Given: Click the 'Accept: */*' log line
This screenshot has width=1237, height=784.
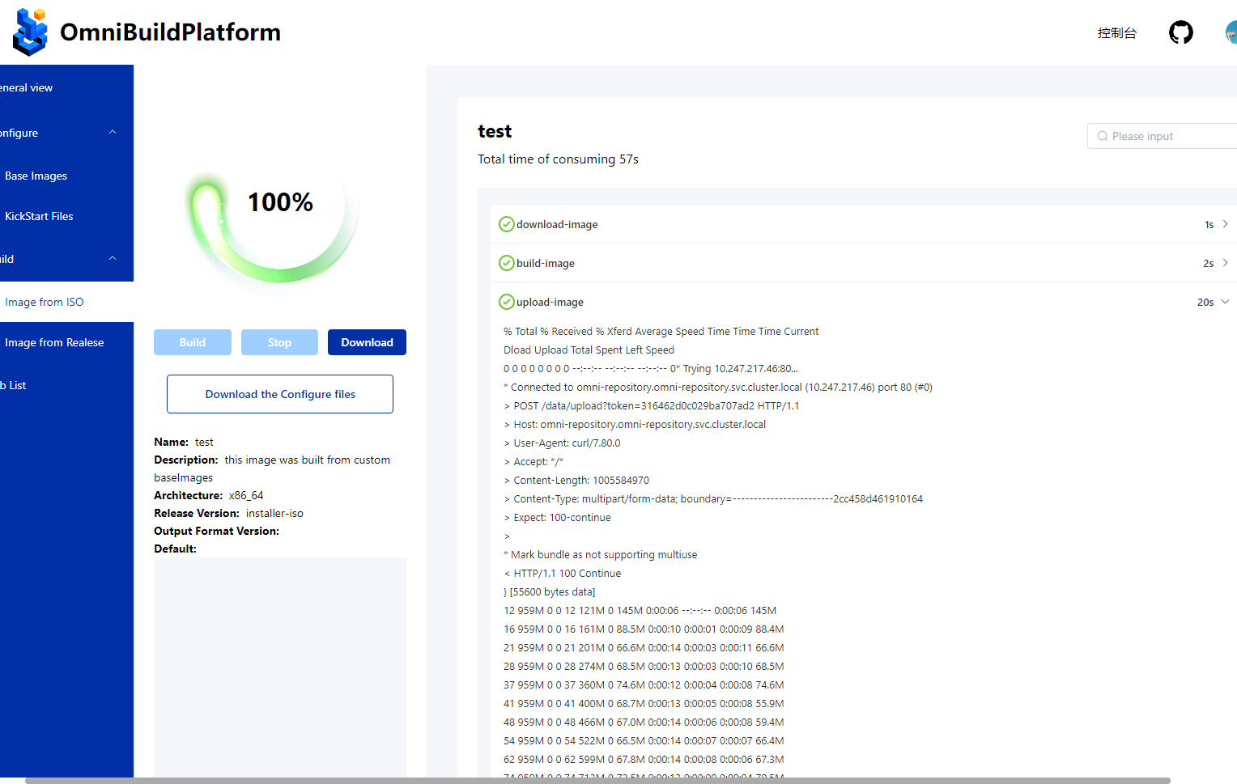Looking at the screenshot, I should 533,462.
